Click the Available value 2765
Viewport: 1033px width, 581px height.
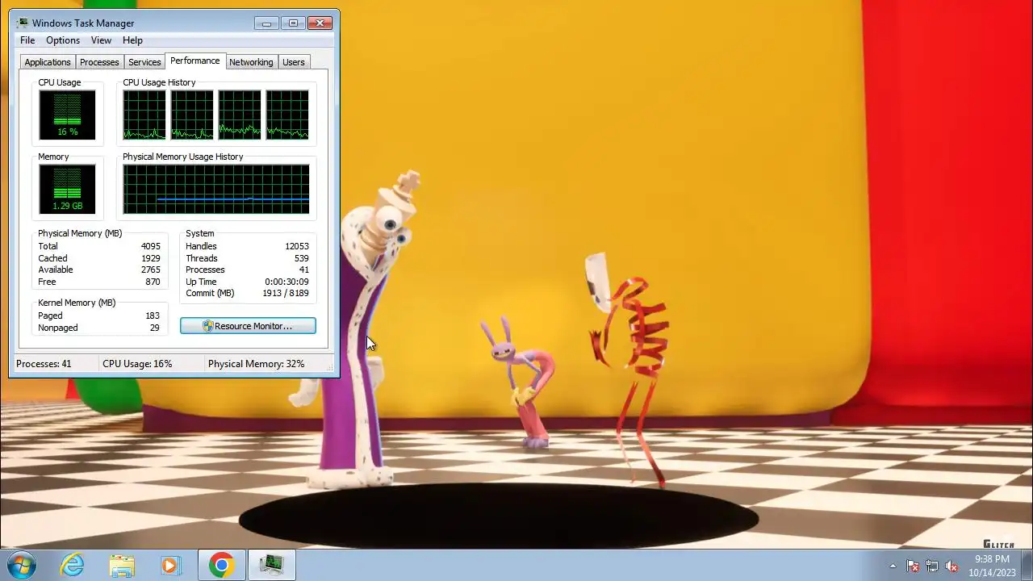[x=150, y=270]
